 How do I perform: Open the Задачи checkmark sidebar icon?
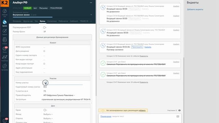[4, 31]
